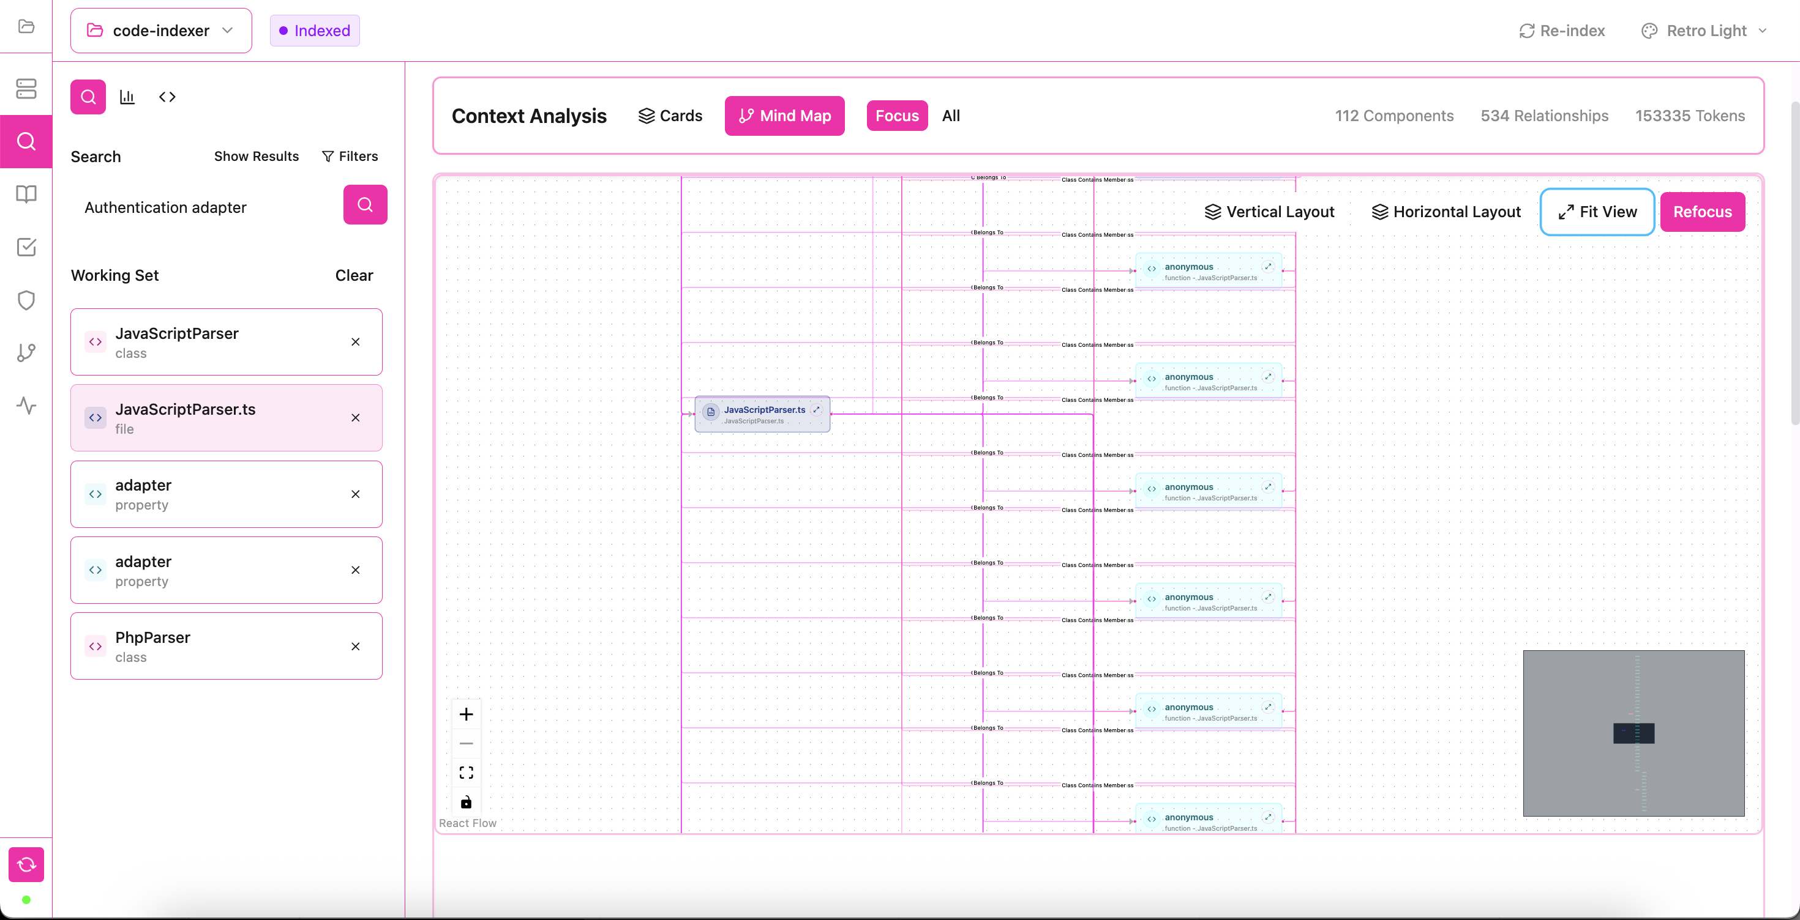1800x920 pixels.
Task: Clear the Working Set
Action: pyautogui.click(x=354, y=276)
